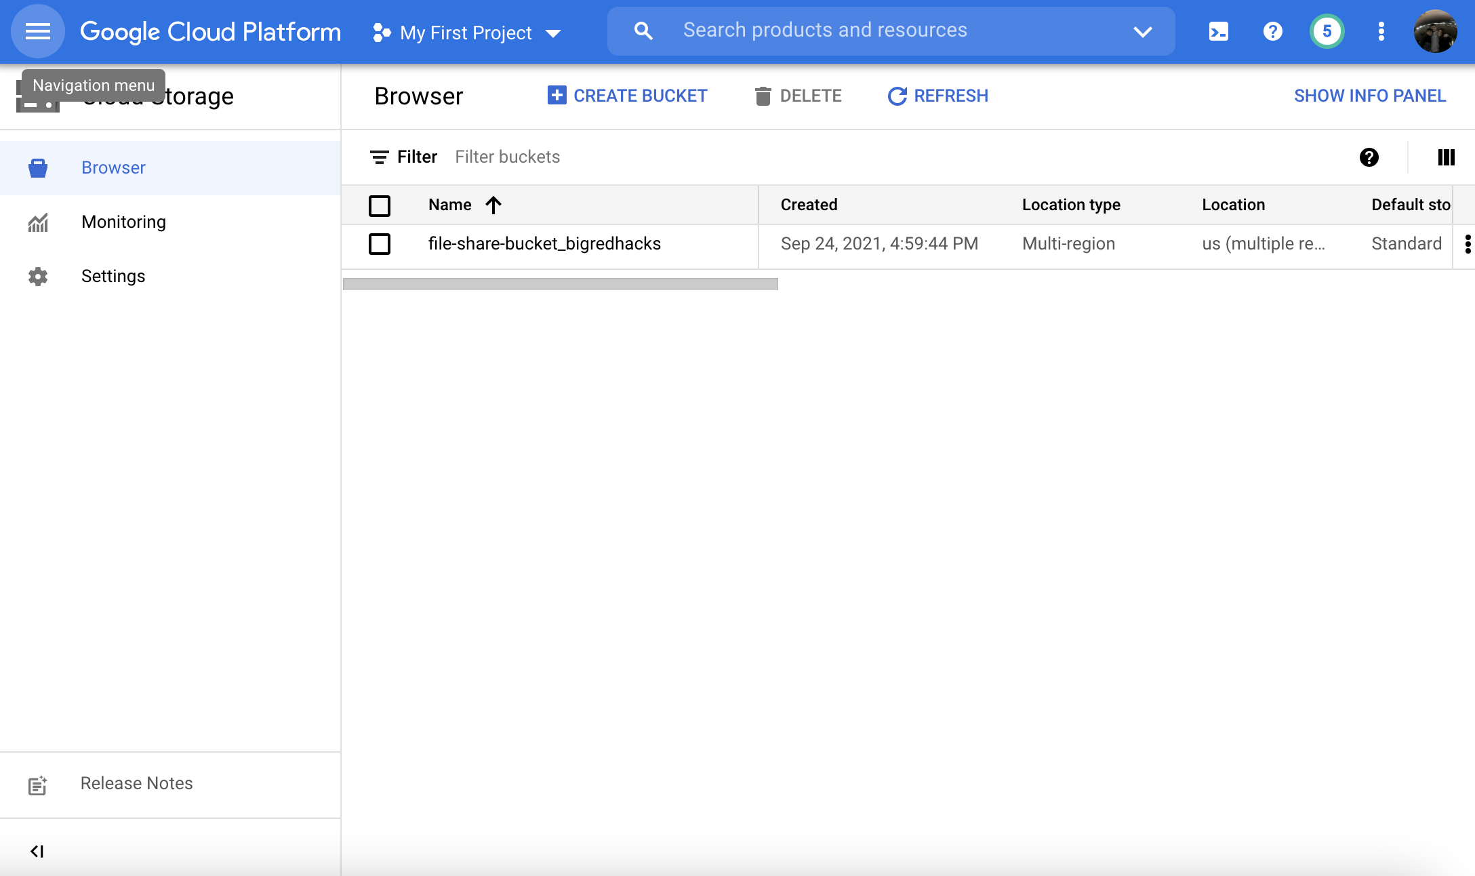Click the CREATE BUCKET button
Image resolution: width=1475 pixels, height=876 pixels.
click(x=628, y=96)
